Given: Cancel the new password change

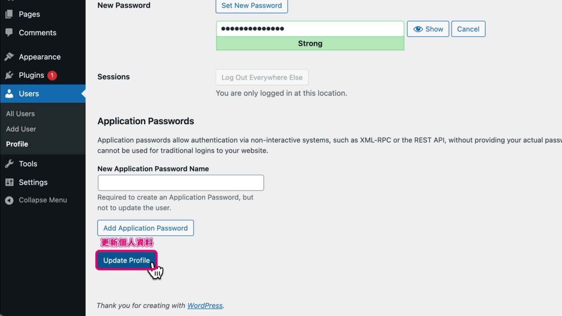Looking at the screenshot, I should pyautogui.click(x=468, y=29).
